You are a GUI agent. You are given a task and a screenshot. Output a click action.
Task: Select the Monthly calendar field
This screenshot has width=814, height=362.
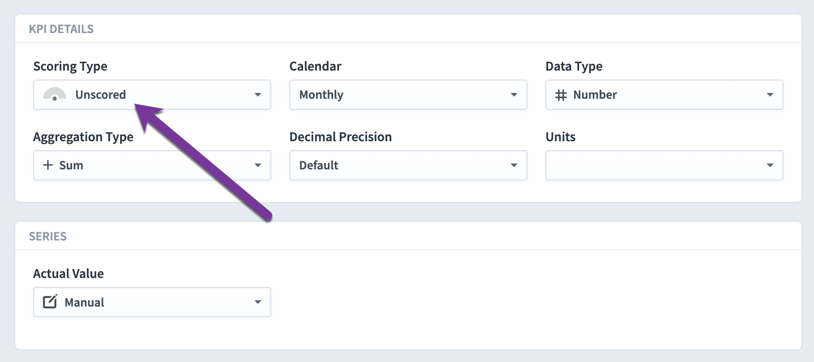click(x=408, y=95)
